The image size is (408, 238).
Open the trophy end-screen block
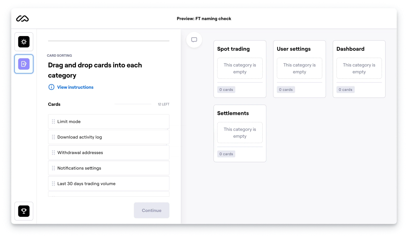point(24,211)
